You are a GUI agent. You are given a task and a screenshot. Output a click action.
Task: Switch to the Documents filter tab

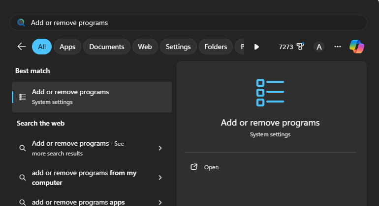click(107, 47)
